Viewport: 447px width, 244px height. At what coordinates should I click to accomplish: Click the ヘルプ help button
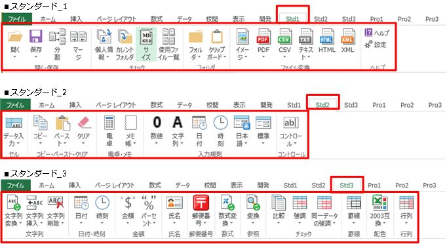[x=377, y=33]
